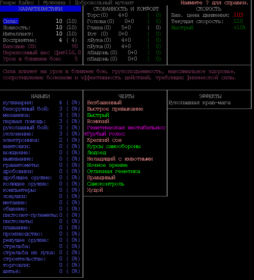The image size is (254, 280).
Task: Click the пЛадонь encumbrance row
Action: [124, 59]
